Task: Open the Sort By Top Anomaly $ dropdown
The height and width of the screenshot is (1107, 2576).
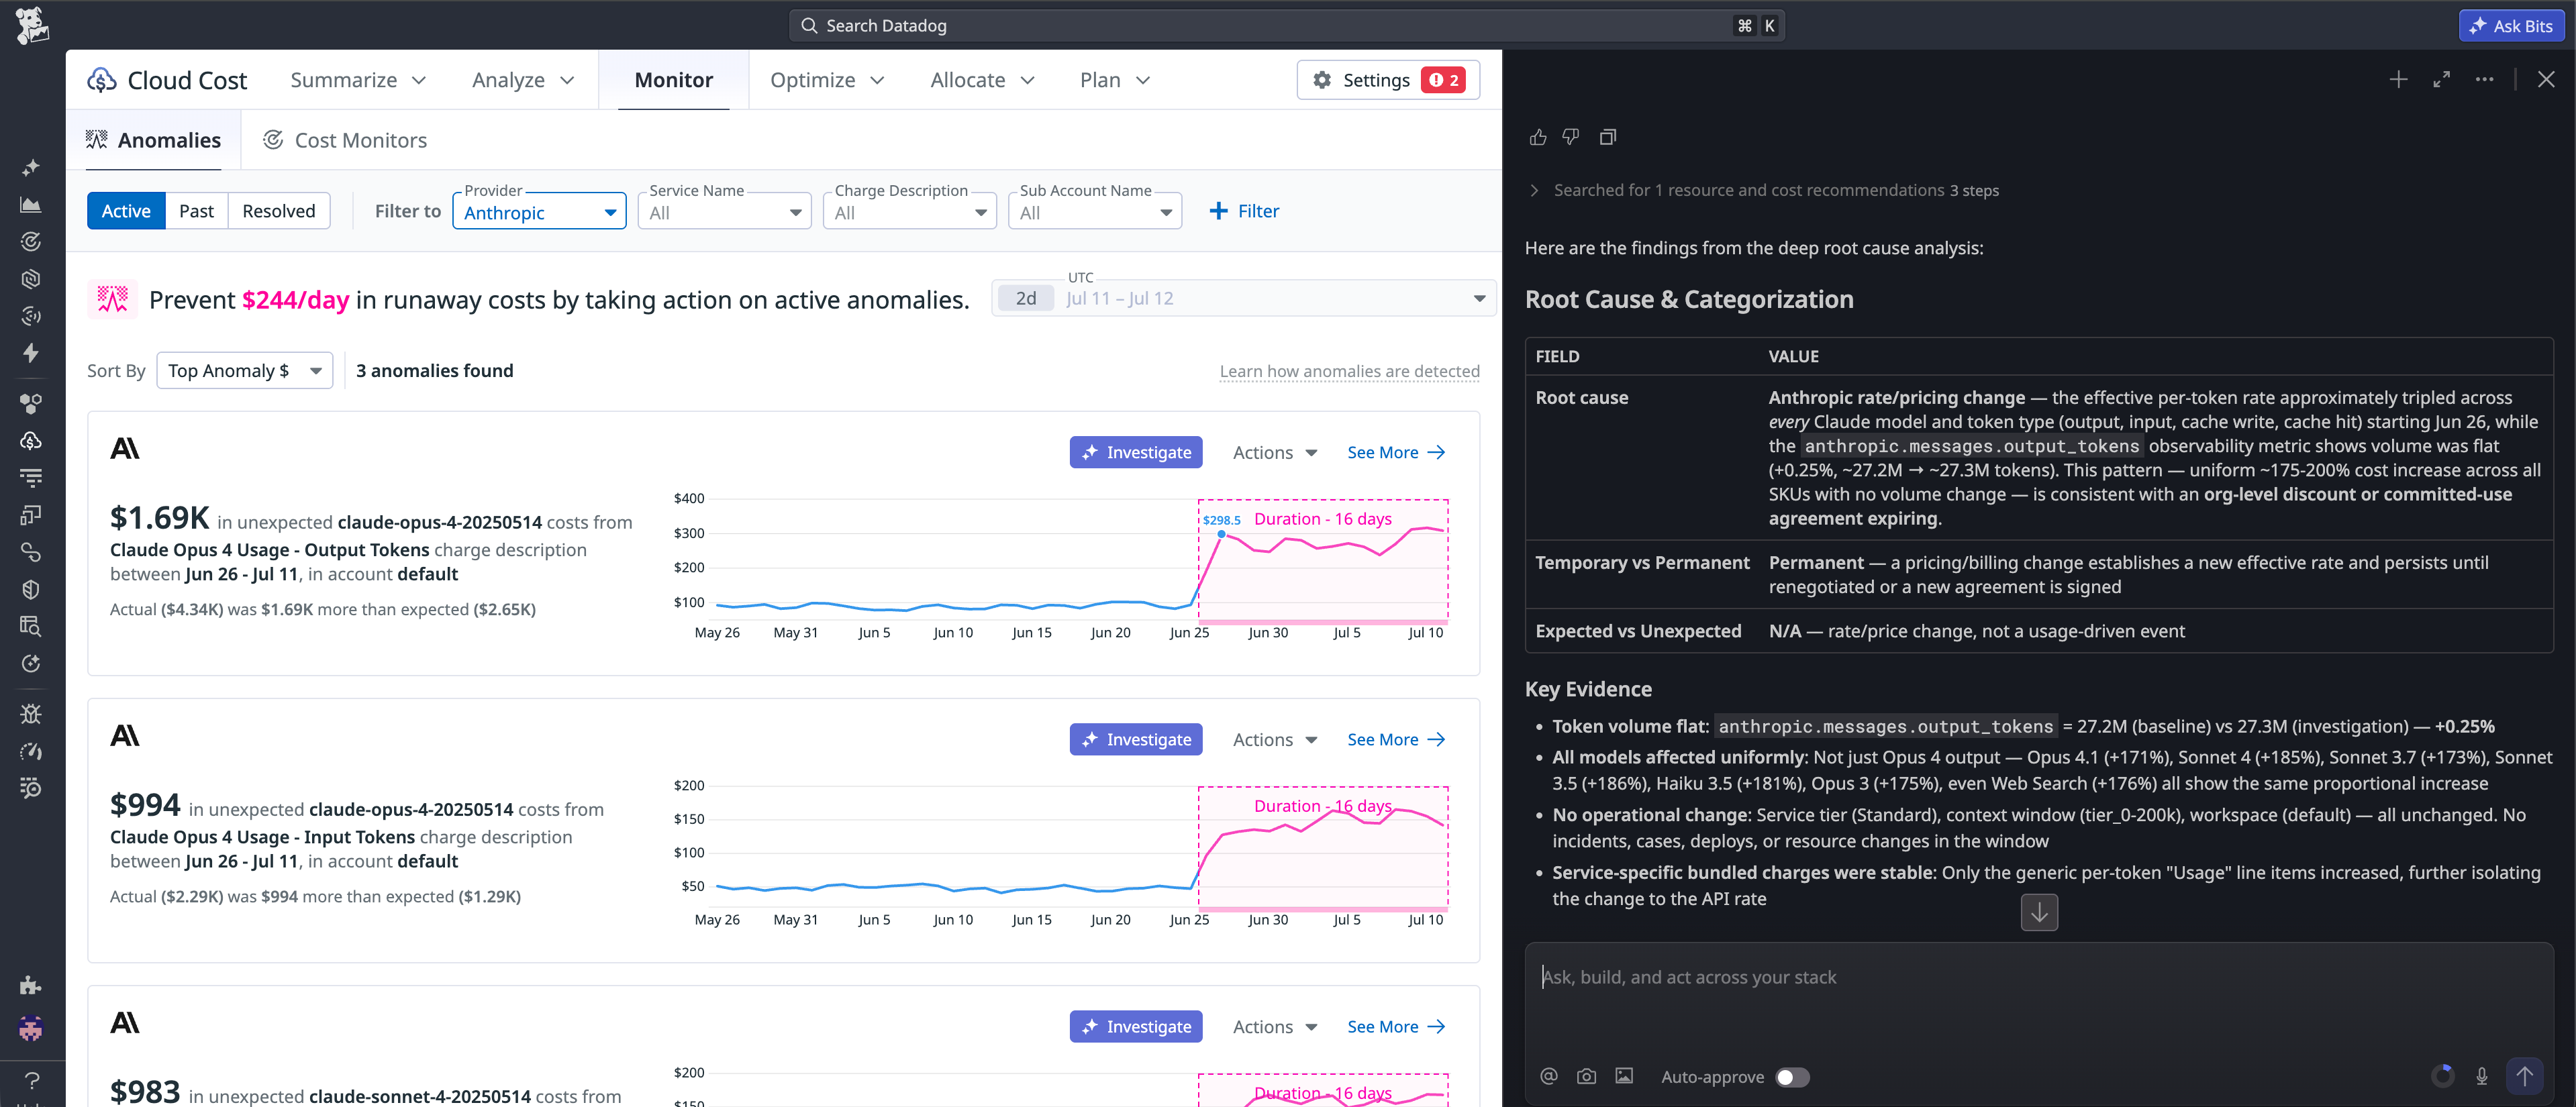Action: 245,371
